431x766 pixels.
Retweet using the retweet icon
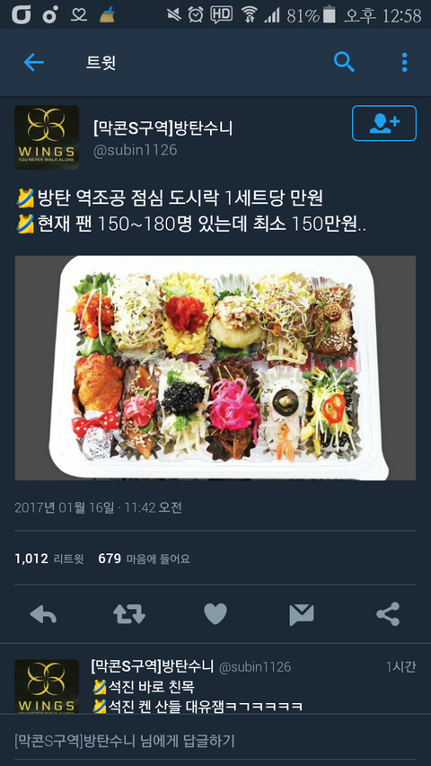point(129,614)
